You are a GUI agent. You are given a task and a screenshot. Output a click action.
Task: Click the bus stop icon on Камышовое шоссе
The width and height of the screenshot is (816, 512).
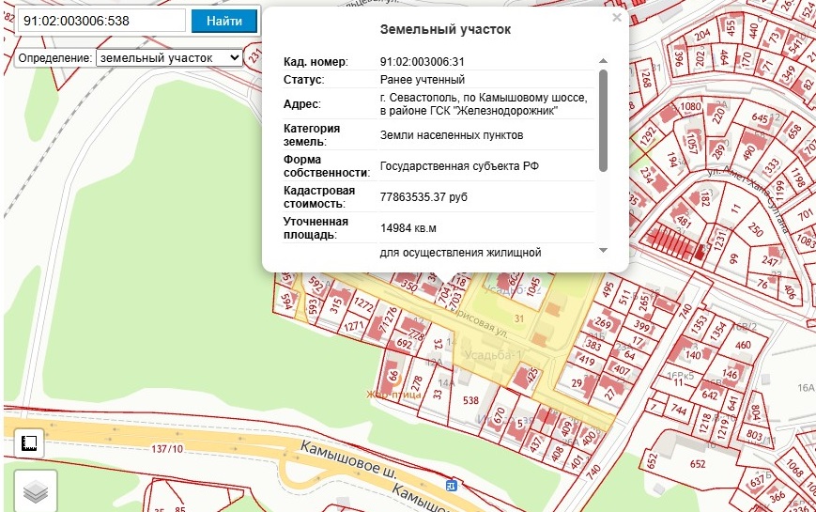click(x=452, y=486)
